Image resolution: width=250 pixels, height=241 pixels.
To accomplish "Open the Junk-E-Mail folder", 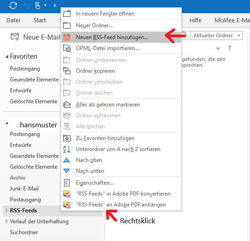I will tap(24, 189).
